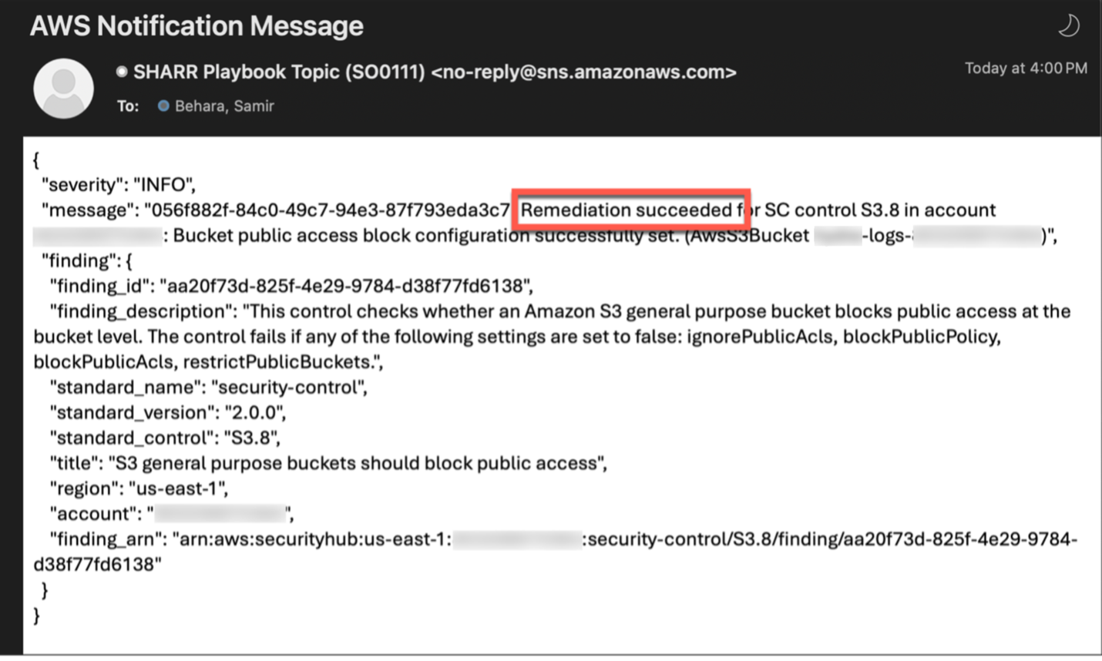Viewport: 1102px width, 661px height.
Task: Collapse the closing brace of the finding block
Action: 45,589
